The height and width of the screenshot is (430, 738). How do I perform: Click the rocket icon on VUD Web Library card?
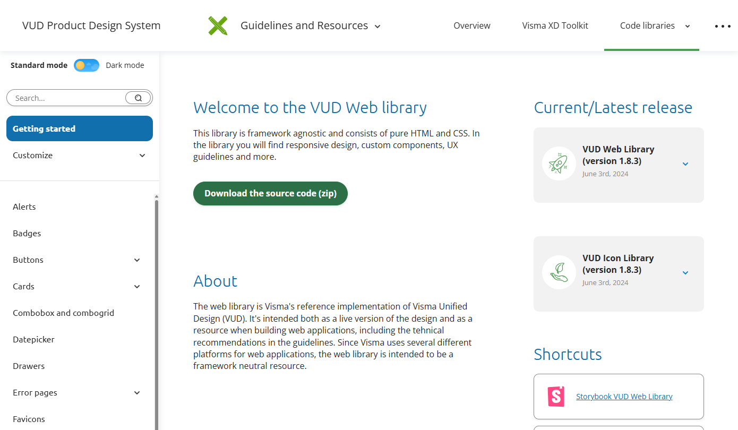point(559,164)
